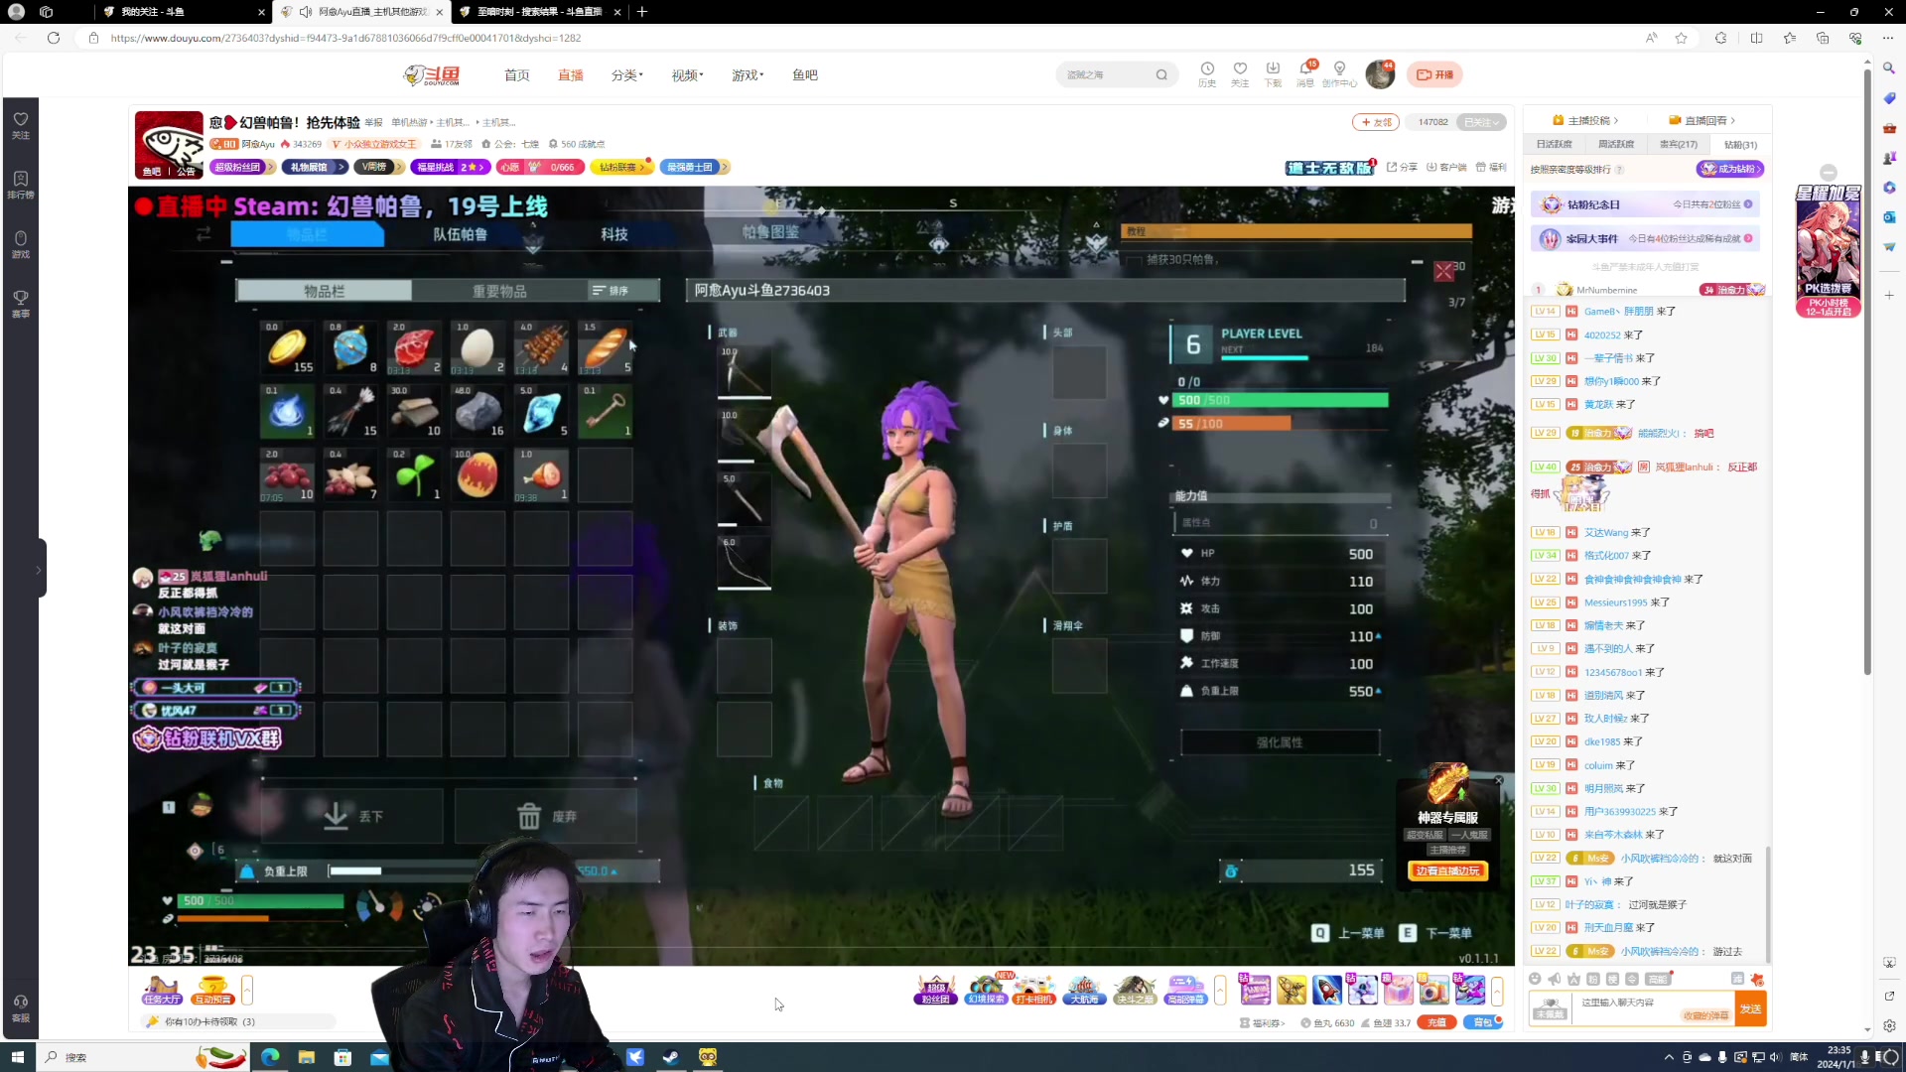Viewport: 1906px width, 1072px height.
Task: Click the search magnifier in Douyu search box
Action: pyautogui.click(x=1161, y=75)
